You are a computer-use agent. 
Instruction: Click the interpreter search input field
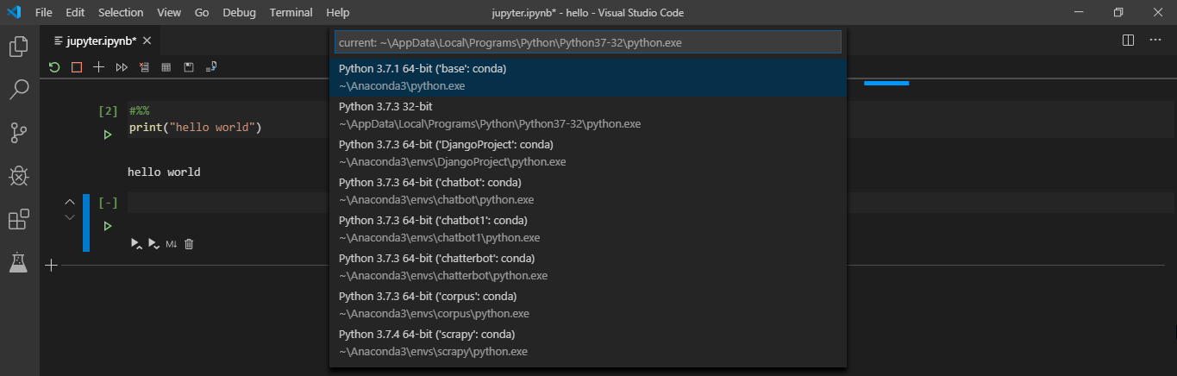pos(587,42)
